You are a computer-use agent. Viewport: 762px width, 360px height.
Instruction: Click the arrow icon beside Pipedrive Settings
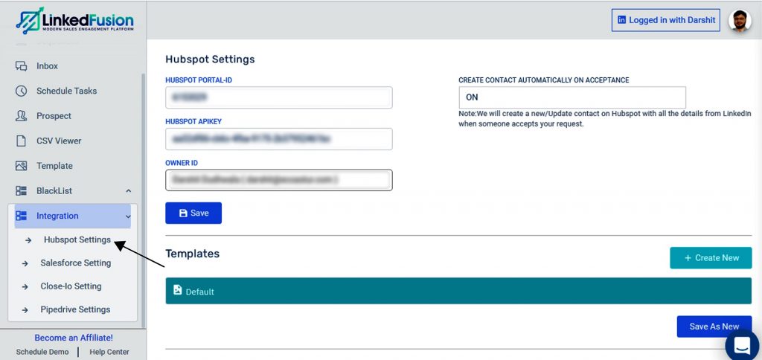[25, 310]
